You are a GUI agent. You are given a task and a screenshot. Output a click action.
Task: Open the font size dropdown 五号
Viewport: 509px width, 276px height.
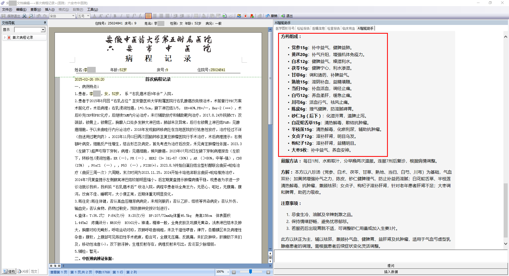point(88,16)
